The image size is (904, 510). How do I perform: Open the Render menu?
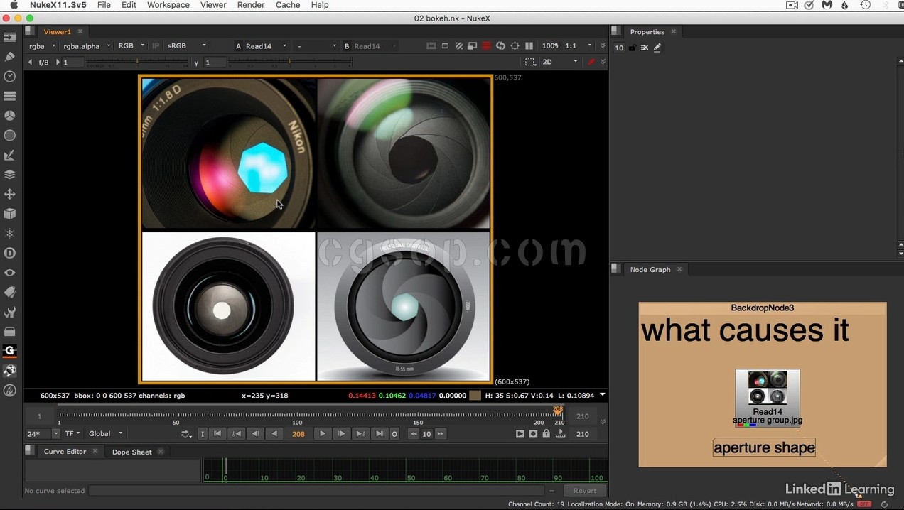(250, 5)
